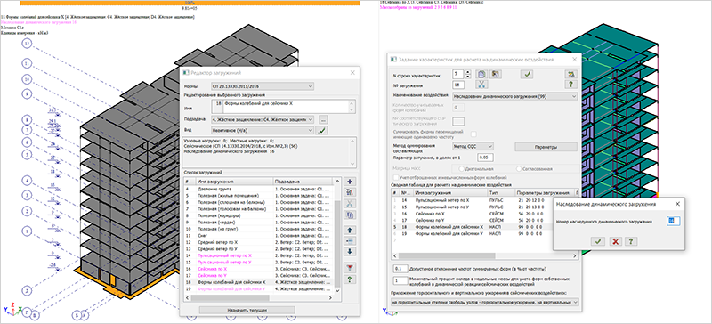Screen dimensions: 712x324
Task: Click the ellipsis button next to Подзадача
Action: click(x=323, y=119)
